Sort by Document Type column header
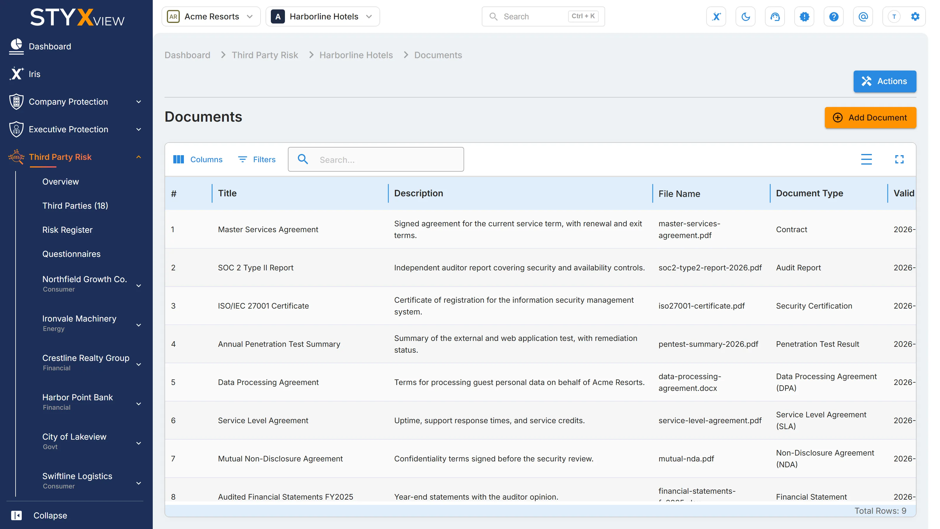Screen dimensions: 940x529 (x=809, y=193)
